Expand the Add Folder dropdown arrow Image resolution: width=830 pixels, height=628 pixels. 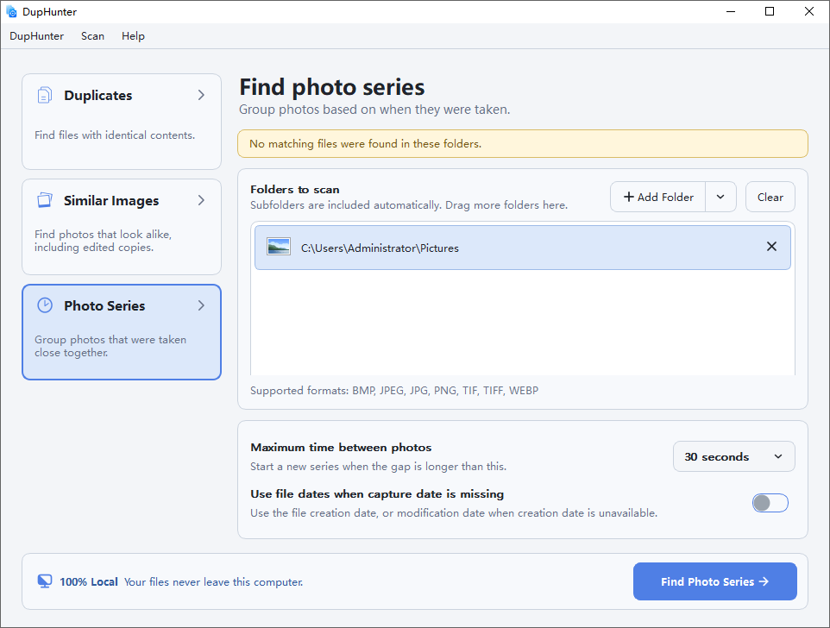tap(720, 197)
